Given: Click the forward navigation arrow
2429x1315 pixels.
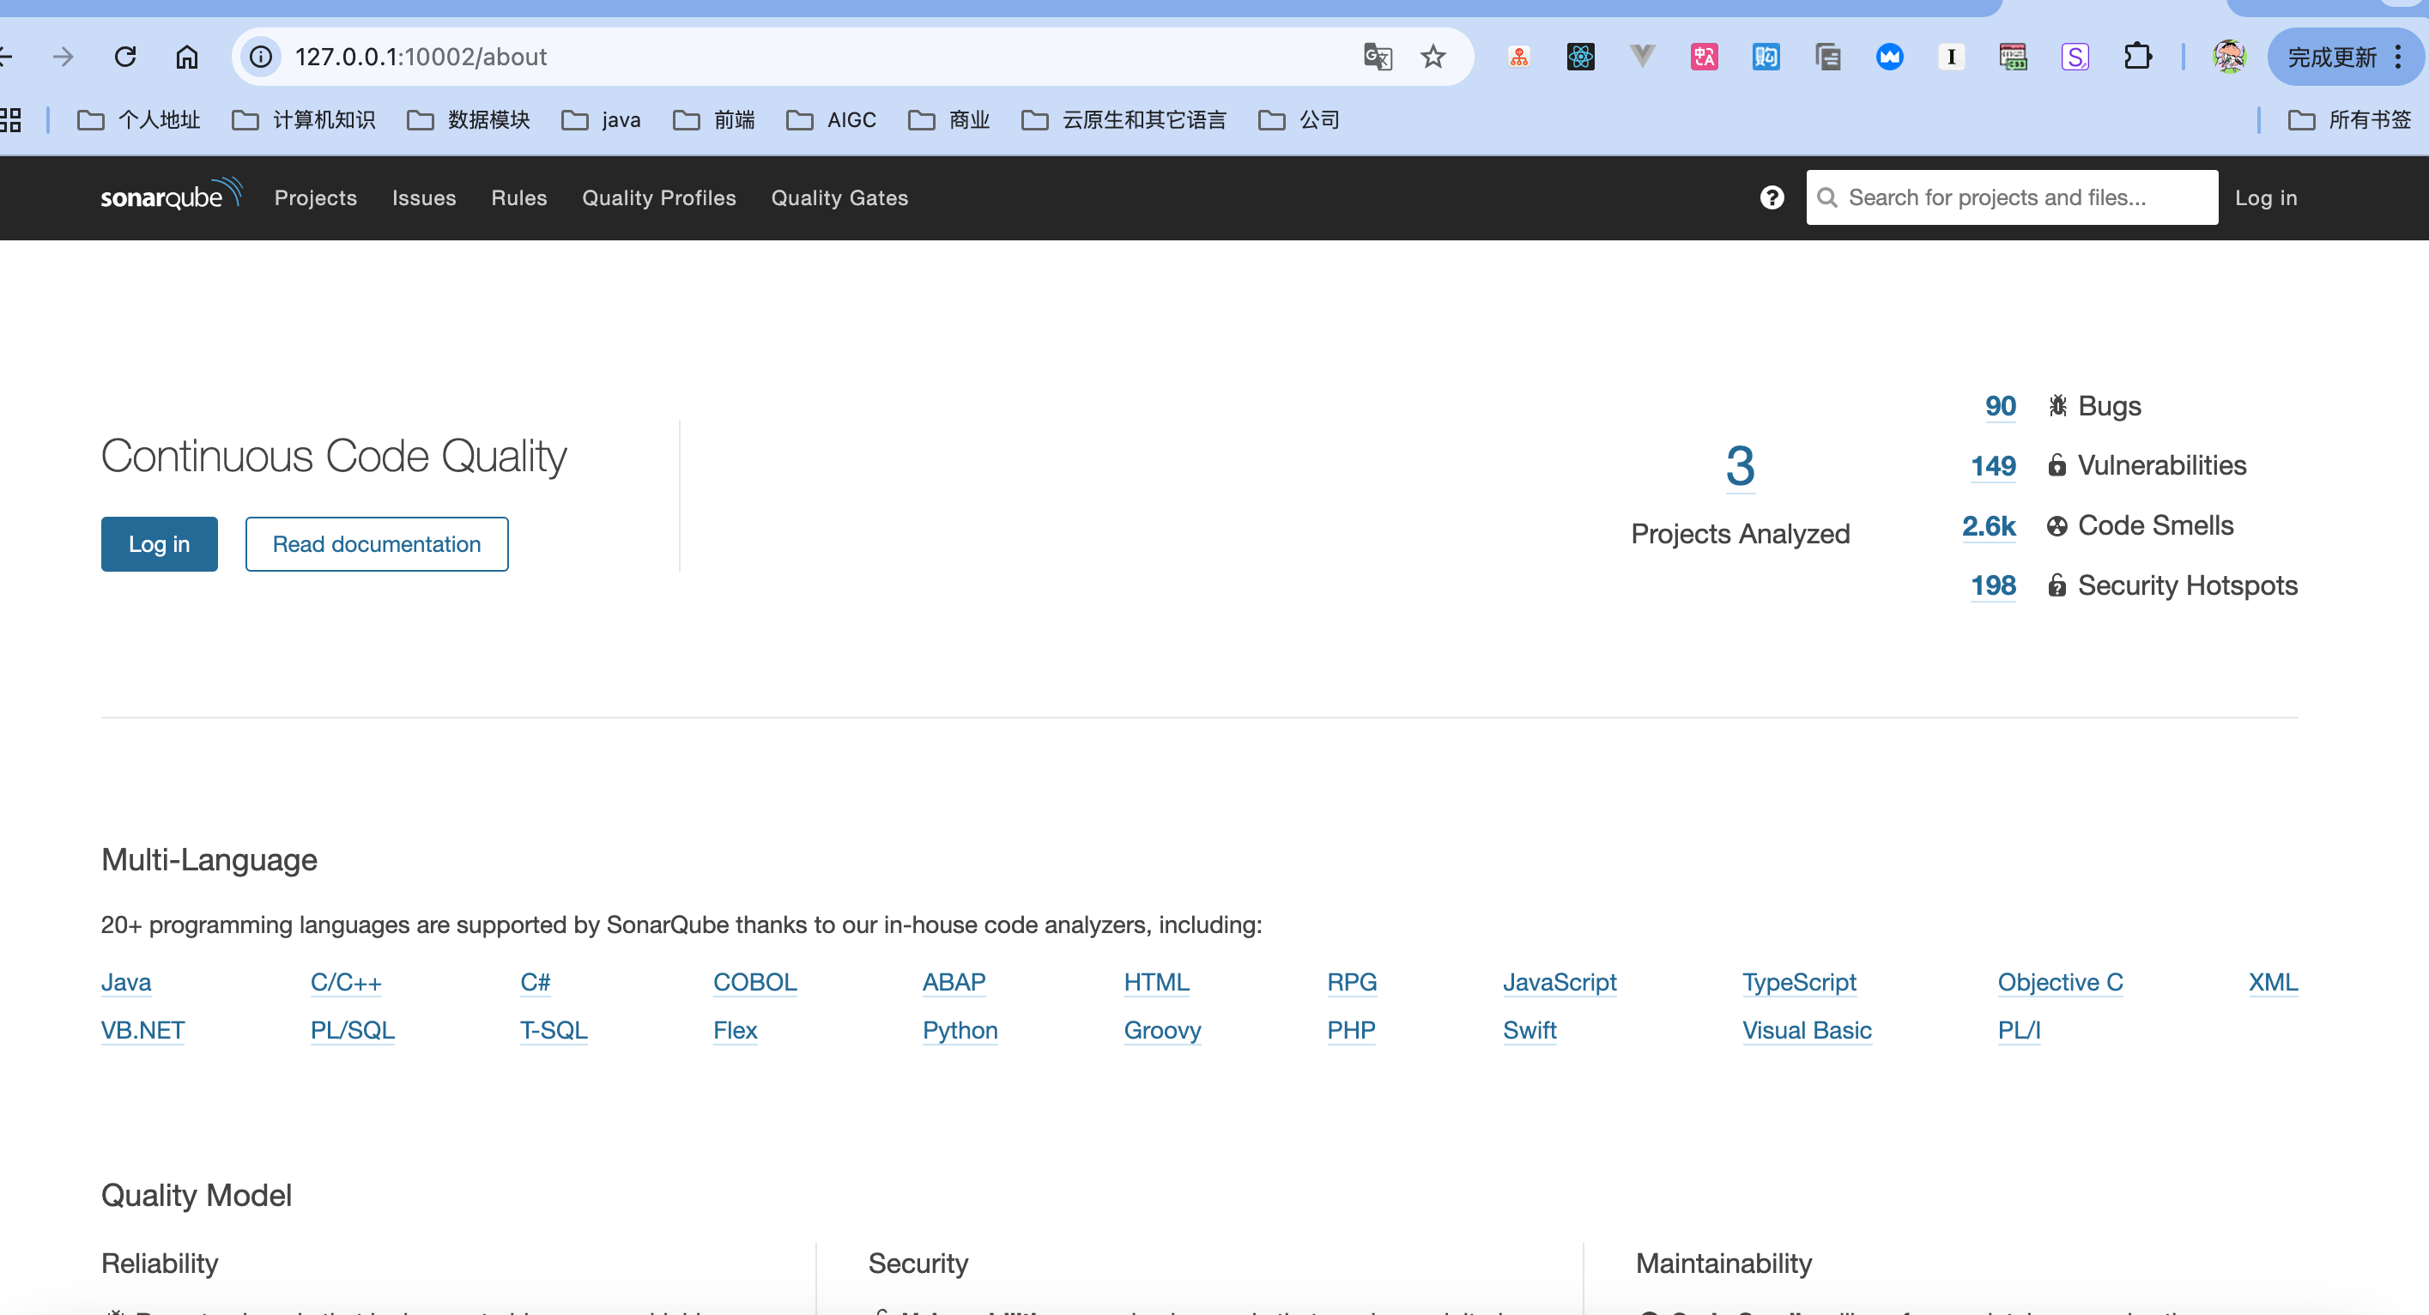Looking at the screenshot, I should 64,57.
